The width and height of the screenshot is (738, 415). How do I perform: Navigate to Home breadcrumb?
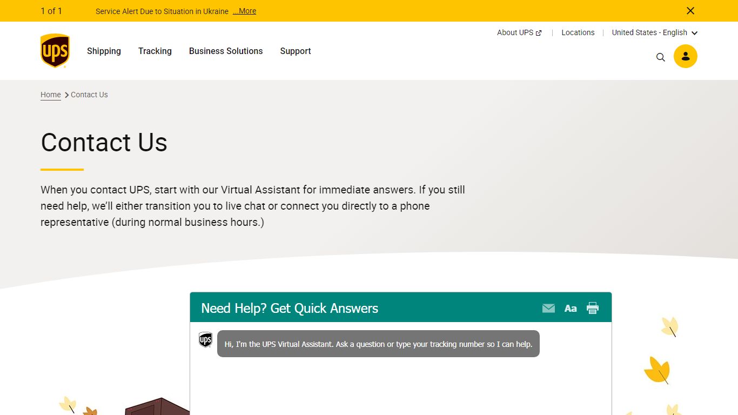pos(51,95)
